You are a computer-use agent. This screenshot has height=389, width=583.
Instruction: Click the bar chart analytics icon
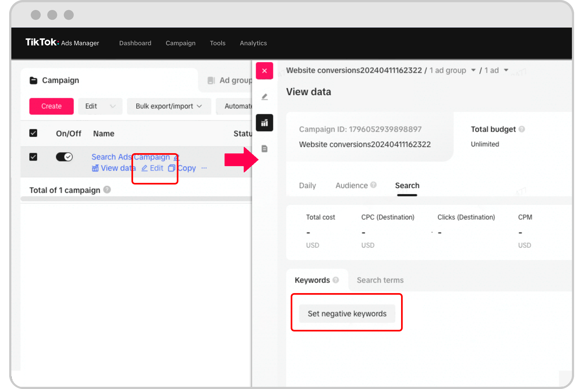click(265, 122)
